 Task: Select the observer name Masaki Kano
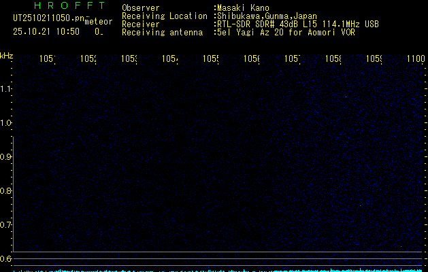[243, 8]
